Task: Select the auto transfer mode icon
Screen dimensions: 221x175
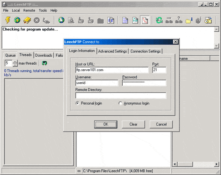Action: click(145, 21)
